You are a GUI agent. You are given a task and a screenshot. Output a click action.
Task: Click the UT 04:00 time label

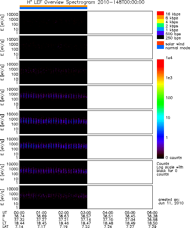[108, 213]
